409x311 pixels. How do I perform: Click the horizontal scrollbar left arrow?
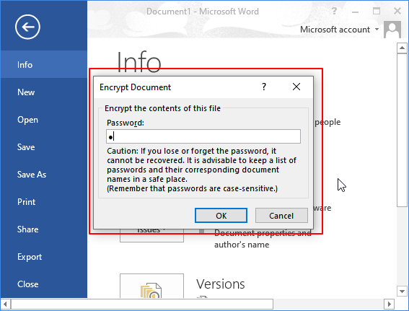tap(6, 304)
